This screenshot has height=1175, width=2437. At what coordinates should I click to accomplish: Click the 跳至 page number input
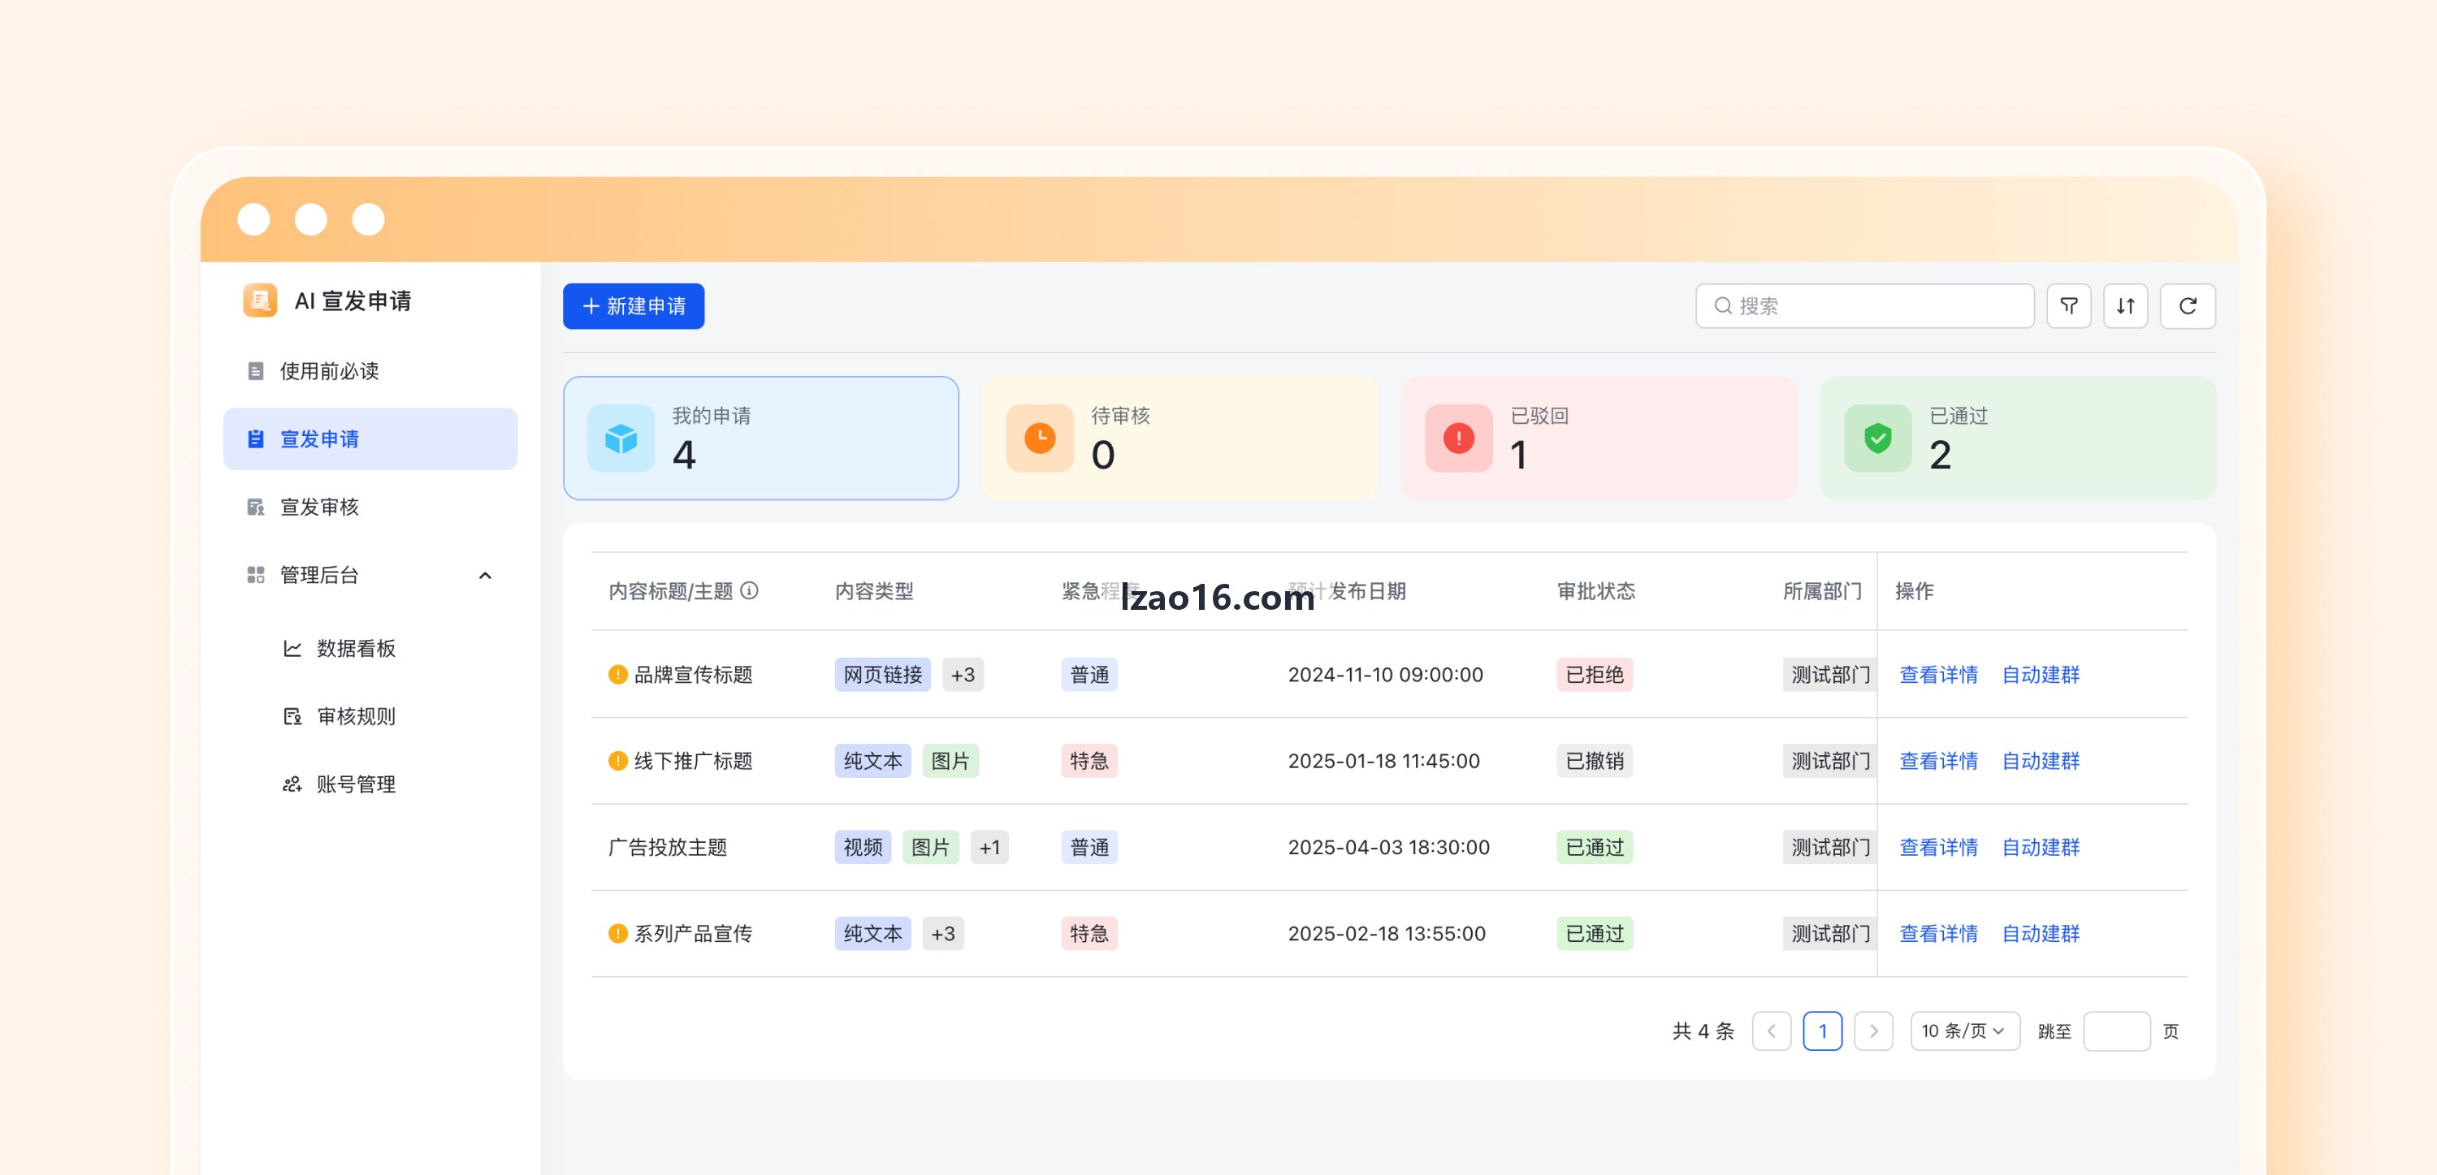[2116, 1030]
